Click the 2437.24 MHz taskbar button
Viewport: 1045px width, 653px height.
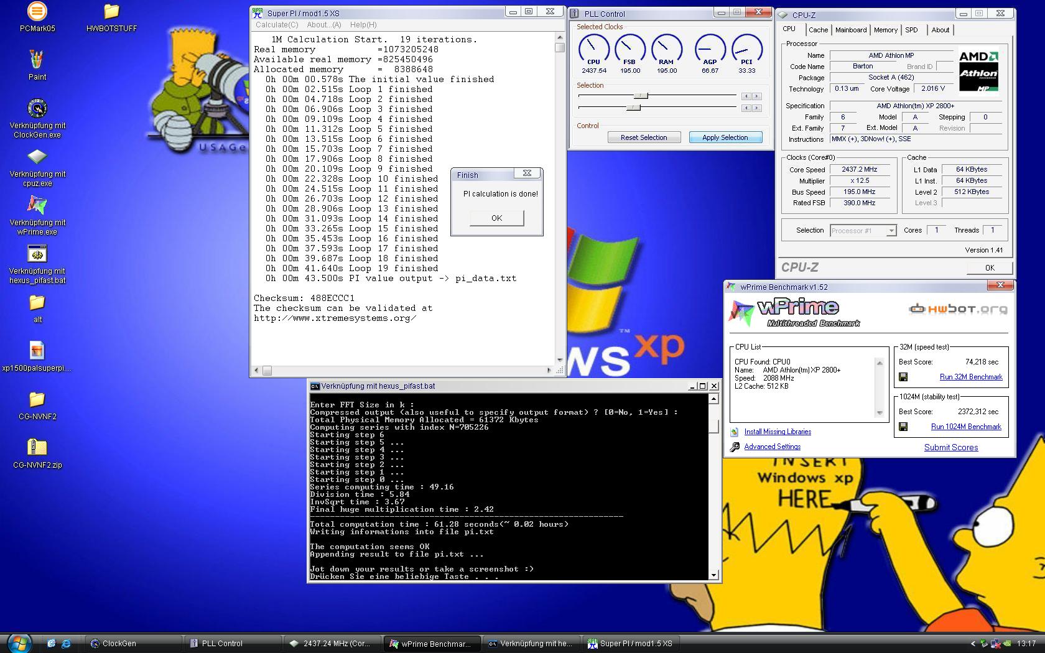click(x=333, y=644)
